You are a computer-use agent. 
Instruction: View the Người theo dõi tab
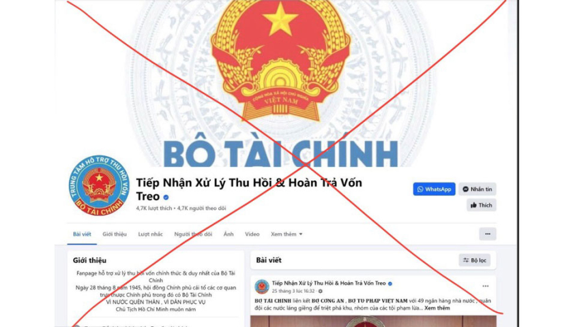click(x=193, y=234)
